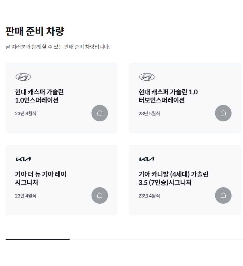Click the Kia logo on the Ray Signature card
This screenshot has width=243, height=266.
point(24,159)
